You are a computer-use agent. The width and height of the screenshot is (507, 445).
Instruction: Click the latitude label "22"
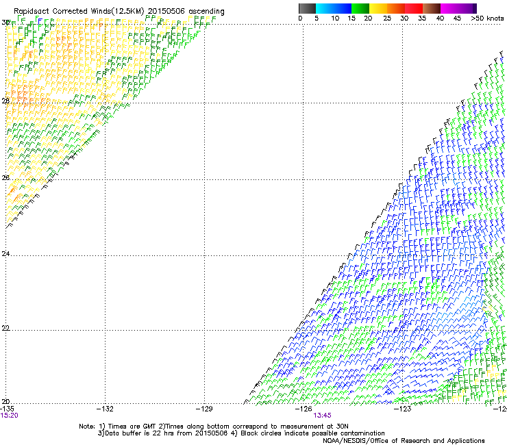click(x=5, y=328)
